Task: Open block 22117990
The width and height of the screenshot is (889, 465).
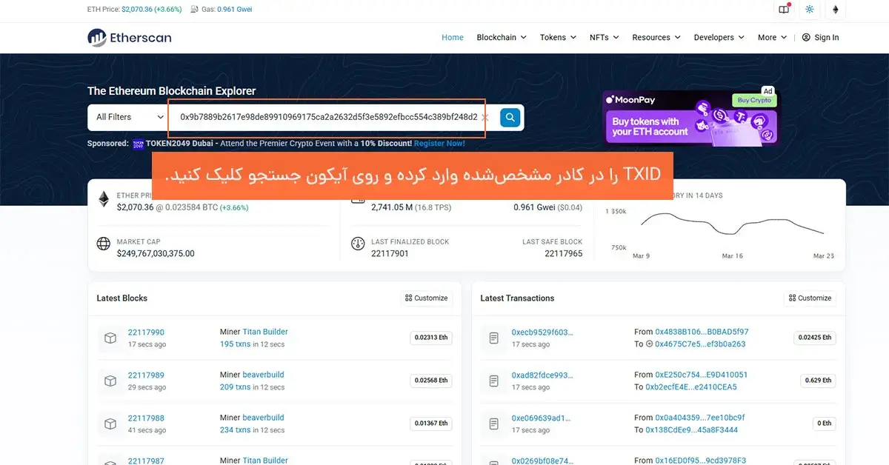Action: pyautogui.click(x=146, y=332)
